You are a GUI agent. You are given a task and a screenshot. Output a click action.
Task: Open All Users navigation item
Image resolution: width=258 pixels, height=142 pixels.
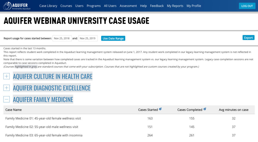coord(110,6)
